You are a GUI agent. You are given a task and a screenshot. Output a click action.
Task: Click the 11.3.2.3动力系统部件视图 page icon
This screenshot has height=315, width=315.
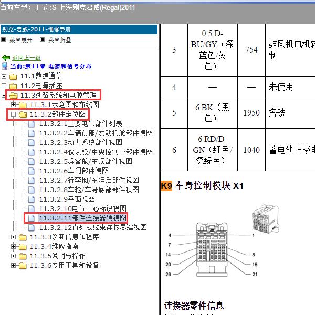point(31,143)
